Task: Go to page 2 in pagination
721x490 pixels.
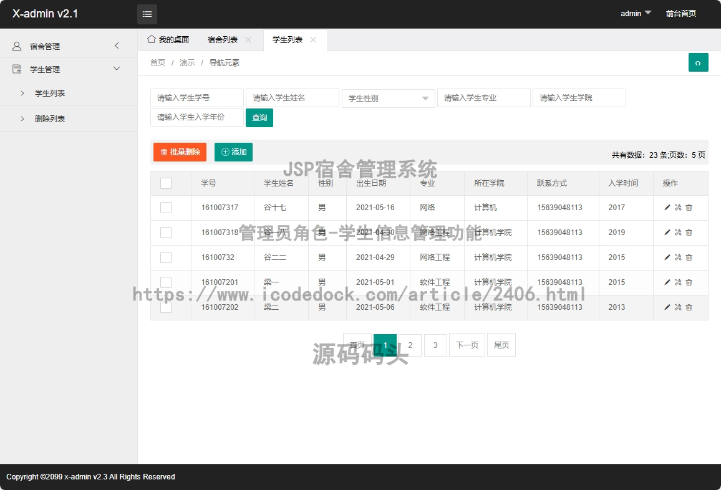Action: (x=410, y=345)
